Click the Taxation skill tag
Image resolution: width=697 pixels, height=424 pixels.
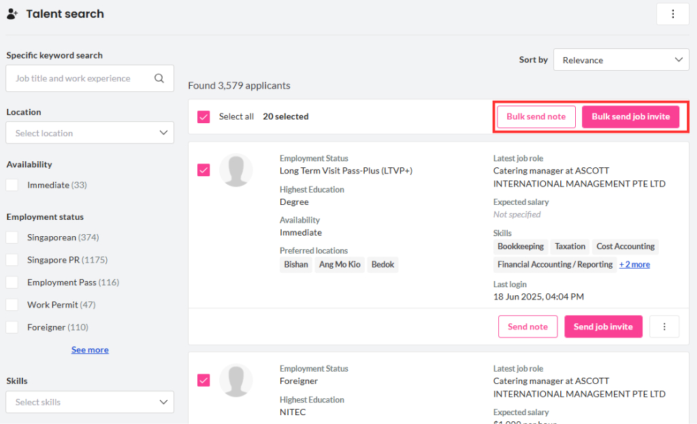click(570, 246)
